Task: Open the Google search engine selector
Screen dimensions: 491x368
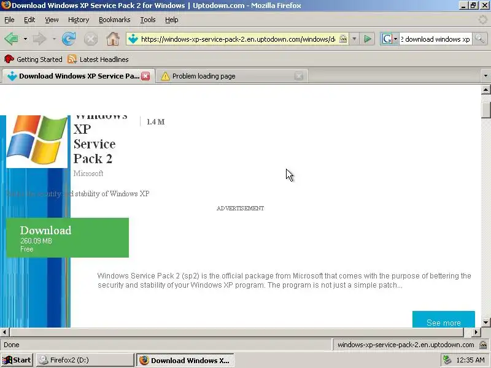Action: click(x=390, y=39)
